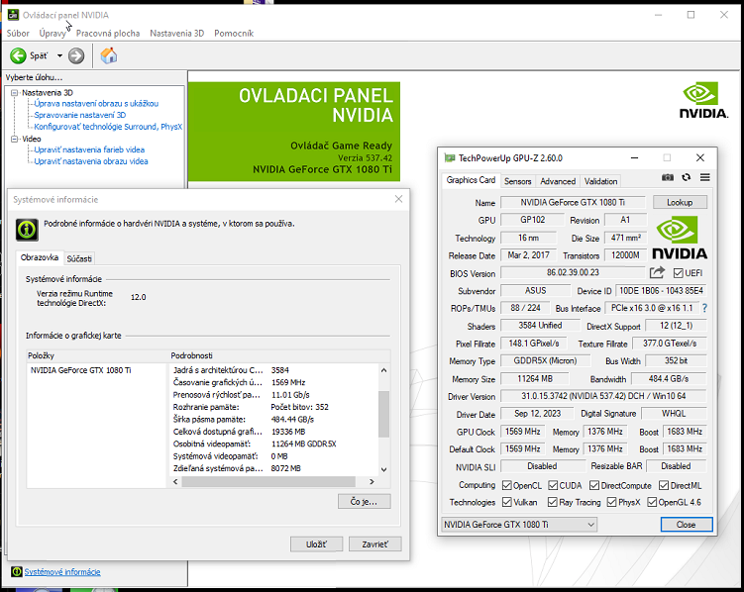The width and height of the screenshot is (744, 592).
Task: Open the Úpravy menu
Action: pos(53,34)
